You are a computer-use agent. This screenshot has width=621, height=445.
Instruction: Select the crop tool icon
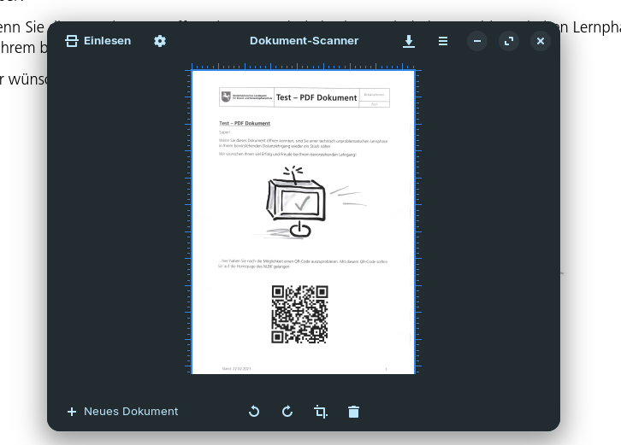[x=321, y=412]
